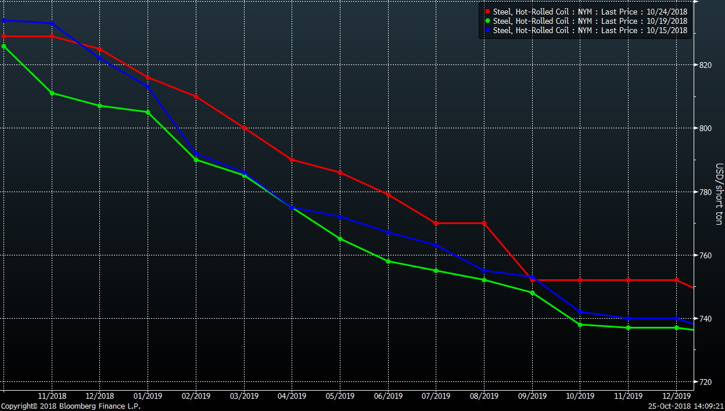
Task: Click the green legend dot for 10/19/2018
Action: 487,21
